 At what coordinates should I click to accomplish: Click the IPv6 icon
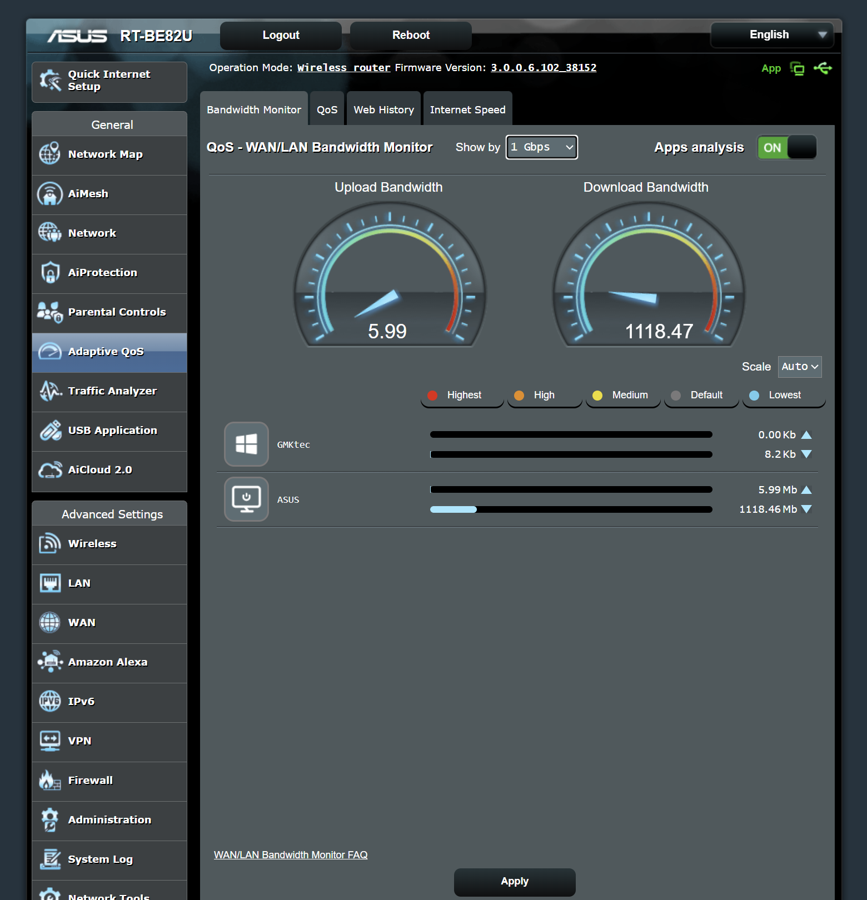[x=50, y=701]
